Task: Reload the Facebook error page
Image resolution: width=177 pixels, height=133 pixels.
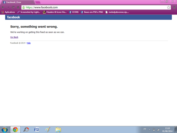Action: tap(13, 7)
